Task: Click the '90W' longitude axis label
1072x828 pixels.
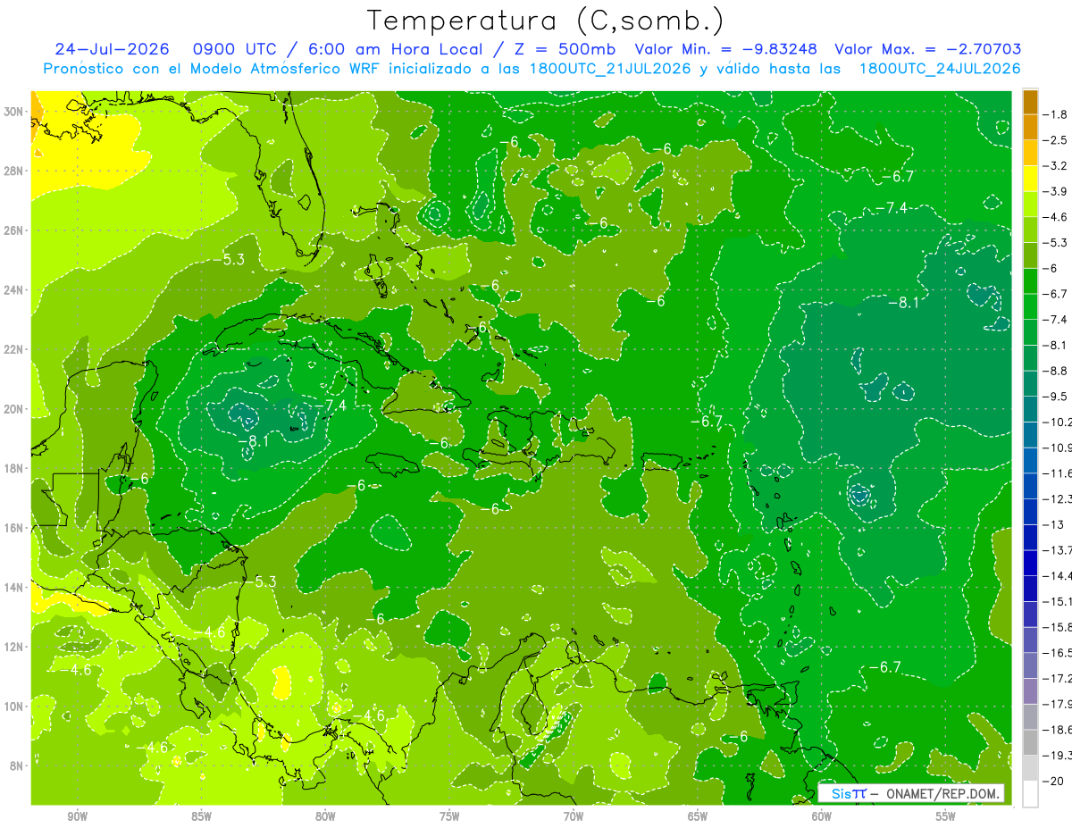Action: tap(77, 816)
